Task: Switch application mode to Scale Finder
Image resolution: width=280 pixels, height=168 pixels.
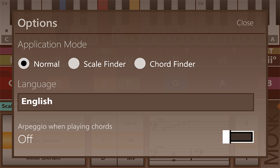Action: 74,64
